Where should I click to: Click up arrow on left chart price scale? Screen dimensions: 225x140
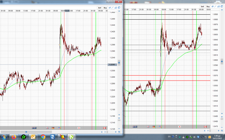[x=119, y=11]
